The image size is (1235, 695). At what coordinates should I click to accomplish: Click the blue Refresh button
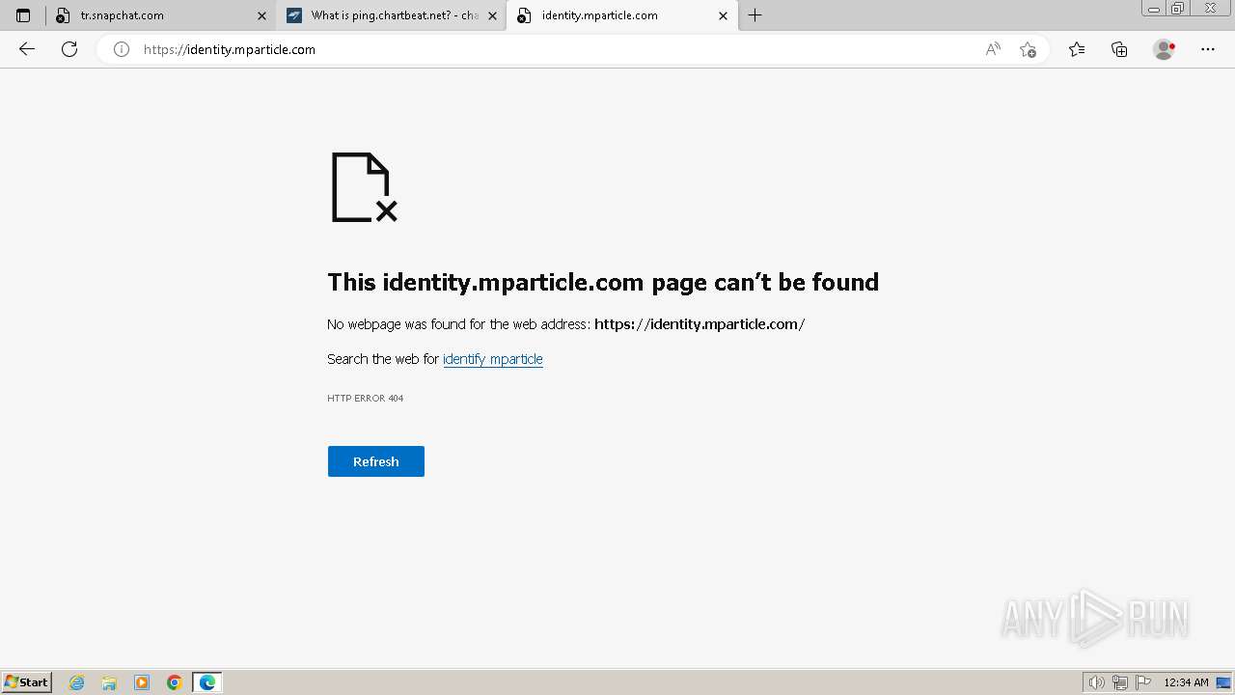[x=376, y=461]
